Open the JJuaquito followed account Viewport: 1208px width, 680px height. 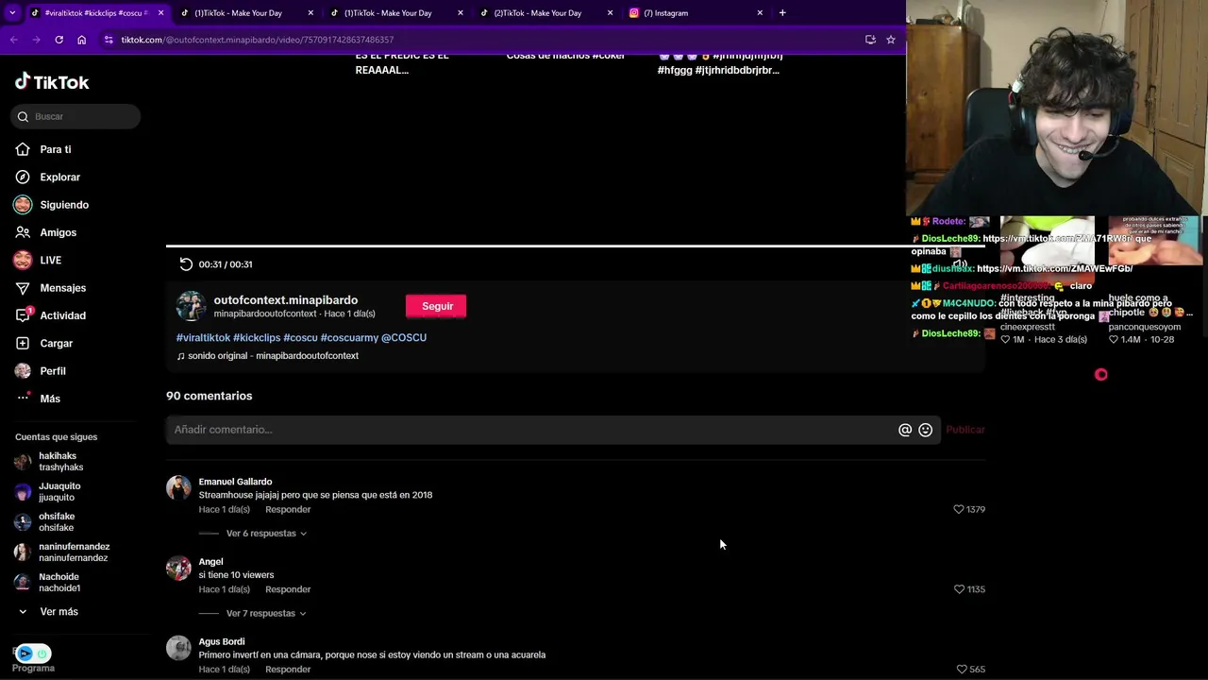pyautogui.click(x=59, y=492)
